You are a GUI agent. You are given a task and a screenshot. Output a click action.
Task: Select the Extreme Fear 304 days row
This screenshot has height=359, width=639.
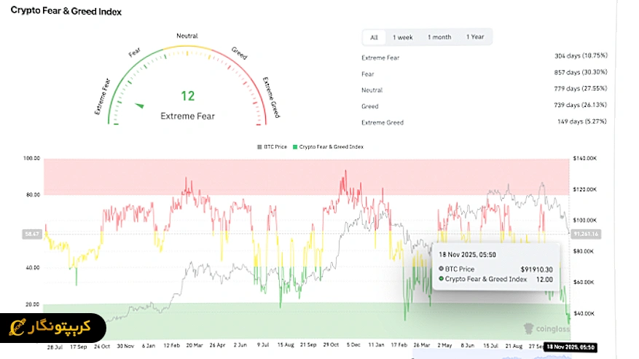(484, 56)
